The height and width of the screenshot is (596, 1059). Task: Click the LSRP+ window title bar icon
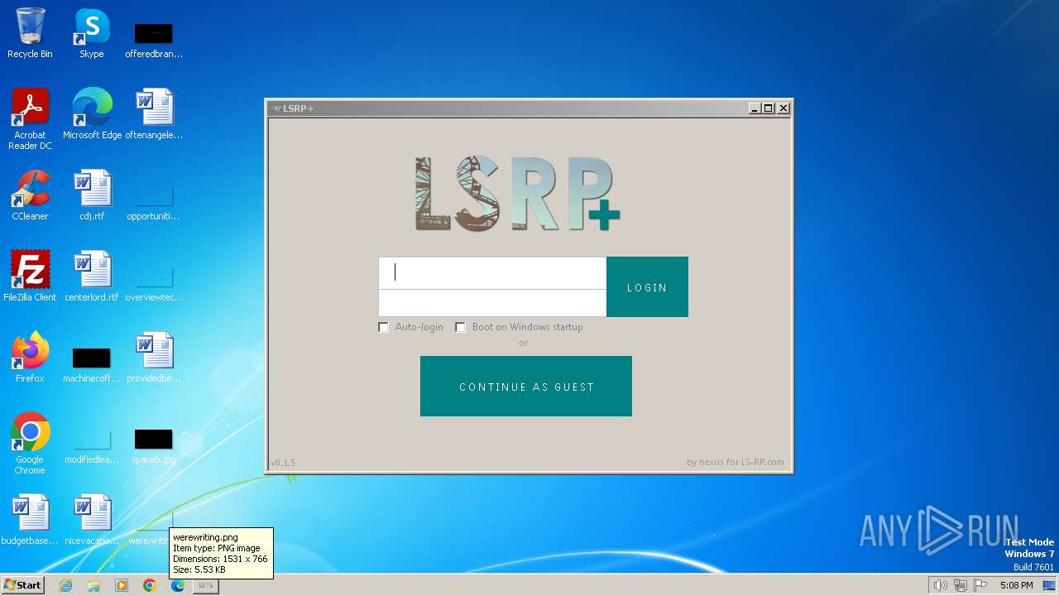click(276, 108)
